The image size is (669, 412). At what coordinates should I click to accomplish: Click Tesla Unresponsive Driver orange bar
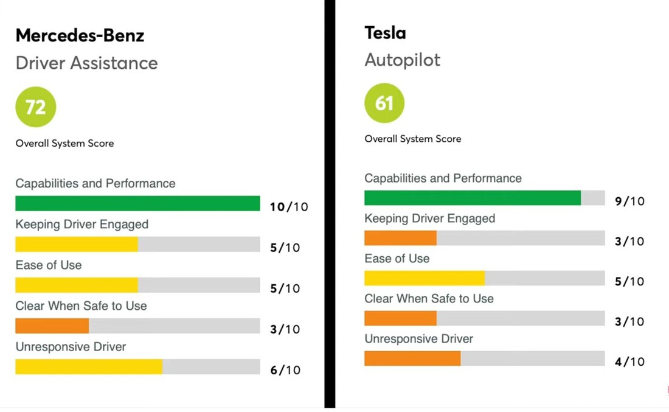[412, 358]
